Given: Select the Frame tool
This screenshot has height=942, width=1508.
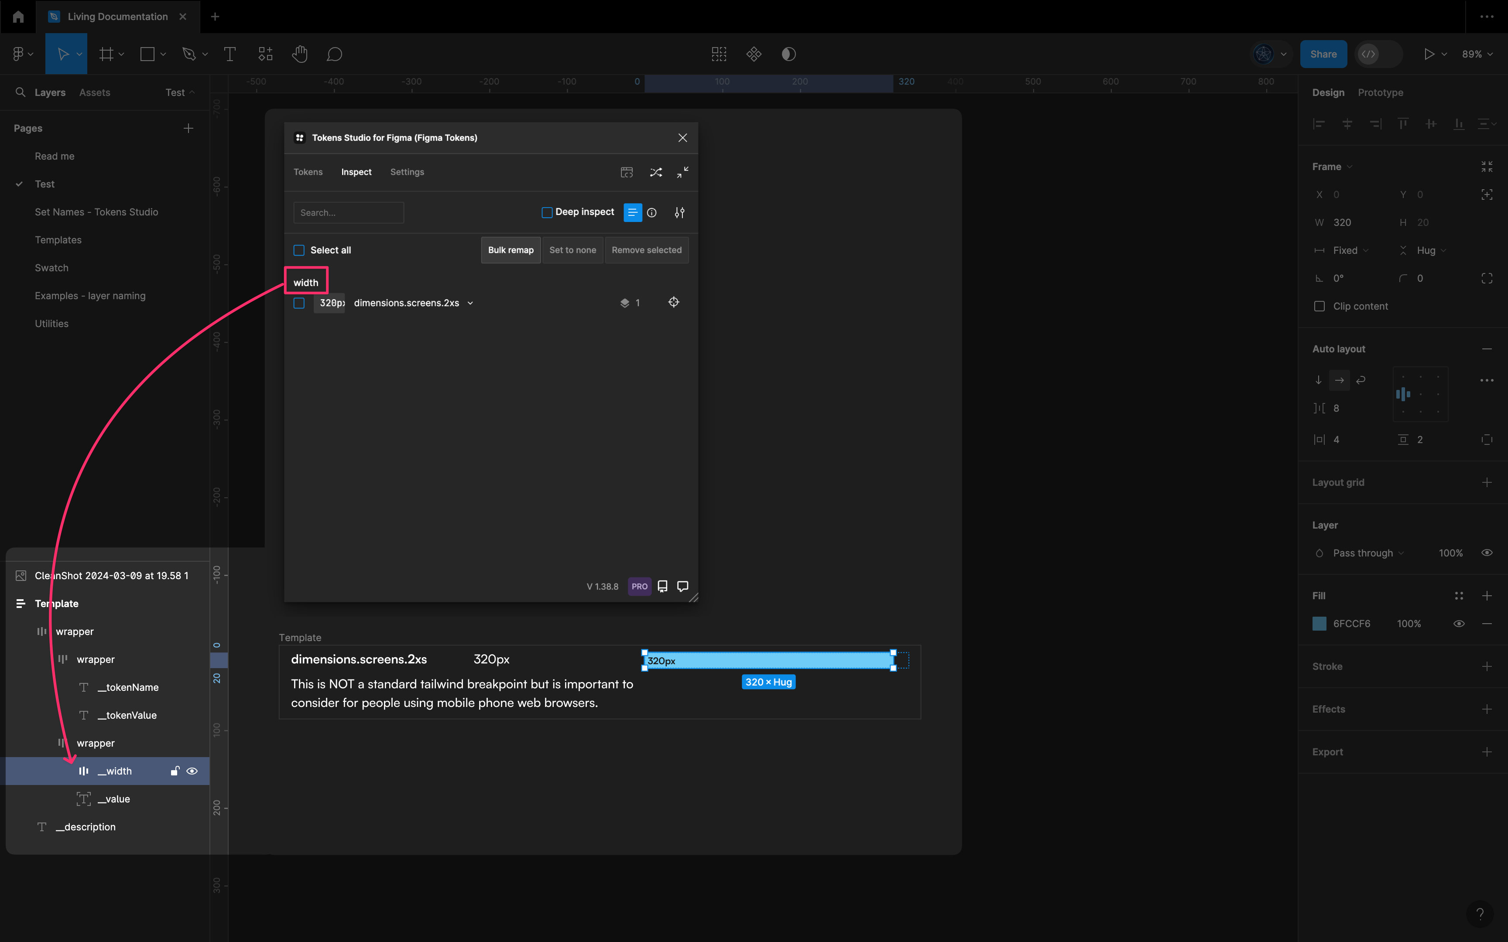Looking at the screenshot, I should click(106, 54).
